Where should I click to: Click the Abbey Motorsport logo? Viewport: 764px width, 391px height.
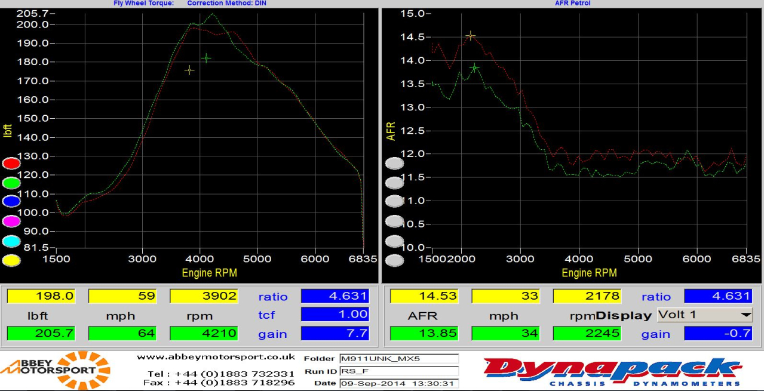click(x=56, y=370)
